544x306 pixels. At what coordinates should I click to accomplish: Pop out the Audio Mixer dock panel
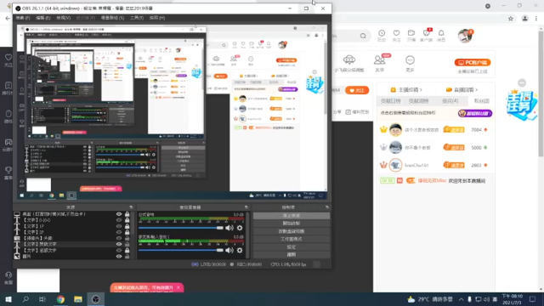tap(246, 207)
